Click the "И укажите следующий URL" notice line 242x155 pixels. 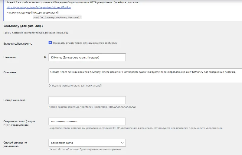33,13
